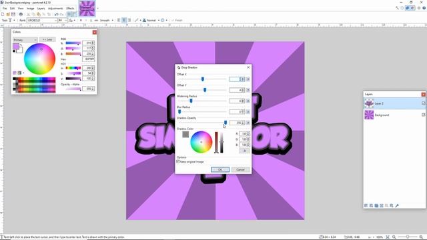Click the Widening Radius slider handle

tap(191, 101)
